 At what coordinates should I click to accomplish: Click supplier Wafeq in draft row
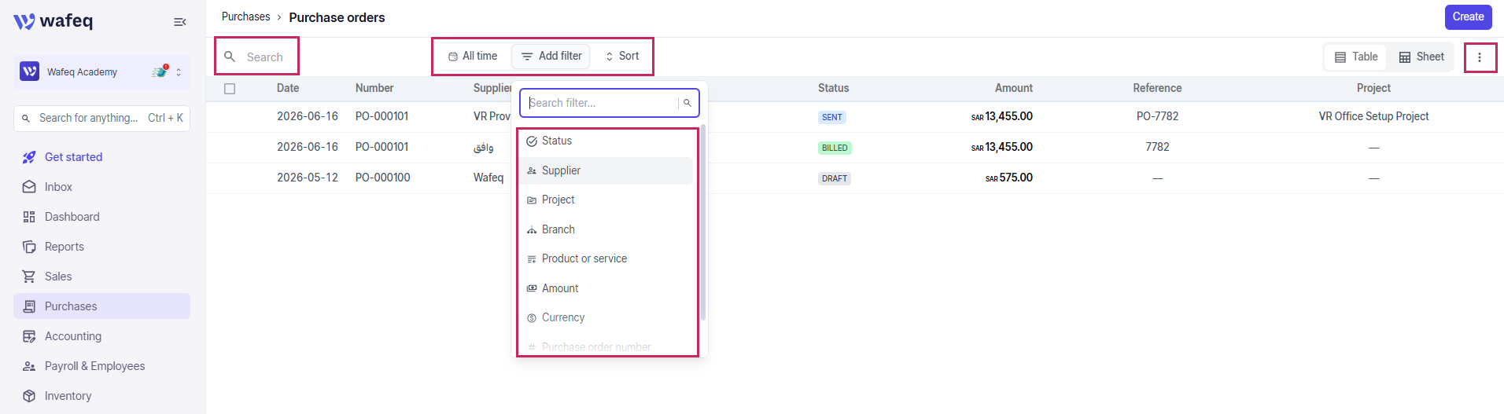click(488, 178)
